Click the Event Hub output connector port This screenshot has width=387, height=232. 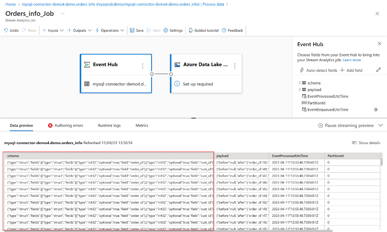(x=152, y=74)
